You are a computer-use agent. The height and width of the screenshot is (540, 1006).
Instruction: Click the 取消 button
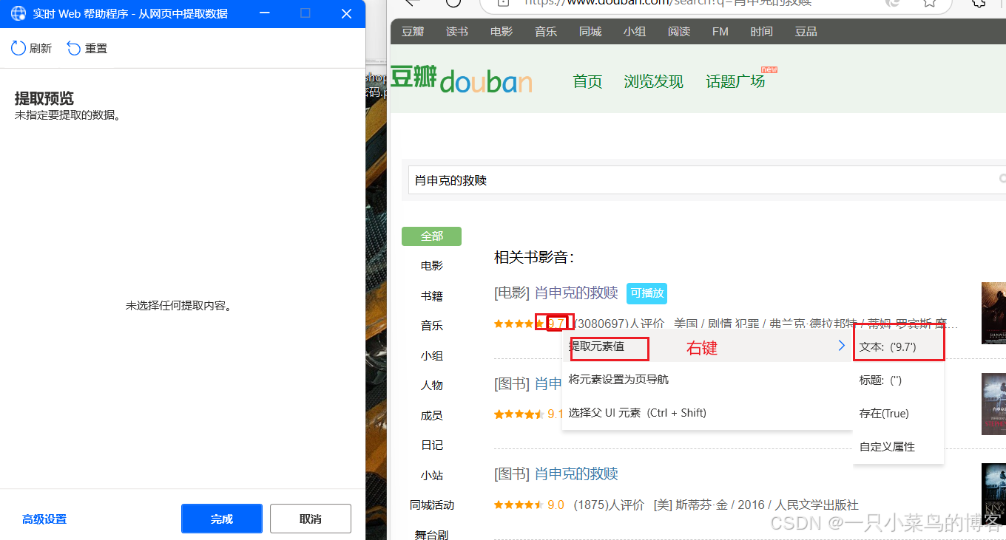311,519
